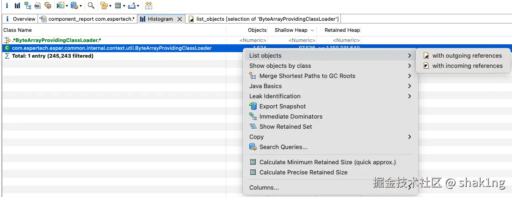Switch to the list_objects ByteArrayProvidingClassLoader tab

pyautogui.click(x=264, y=19)
